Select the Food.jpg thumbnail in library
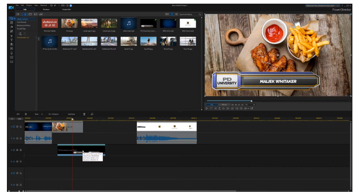Screen dimensions: 357x196 click(x=70, y=23)
